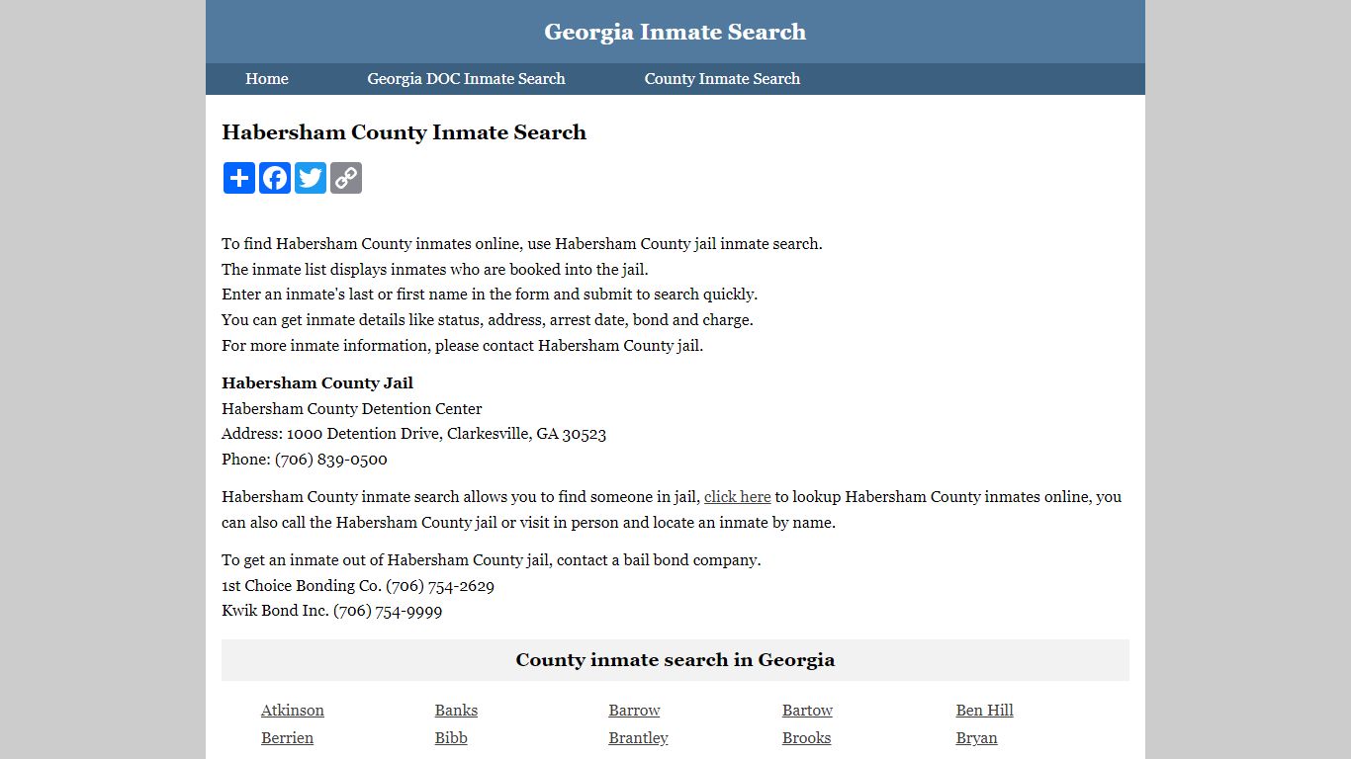Open the Bibb county link

coord(451,738)
